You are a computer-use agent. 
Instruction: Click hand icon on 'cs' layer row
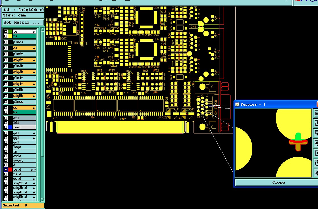(34, 48)
